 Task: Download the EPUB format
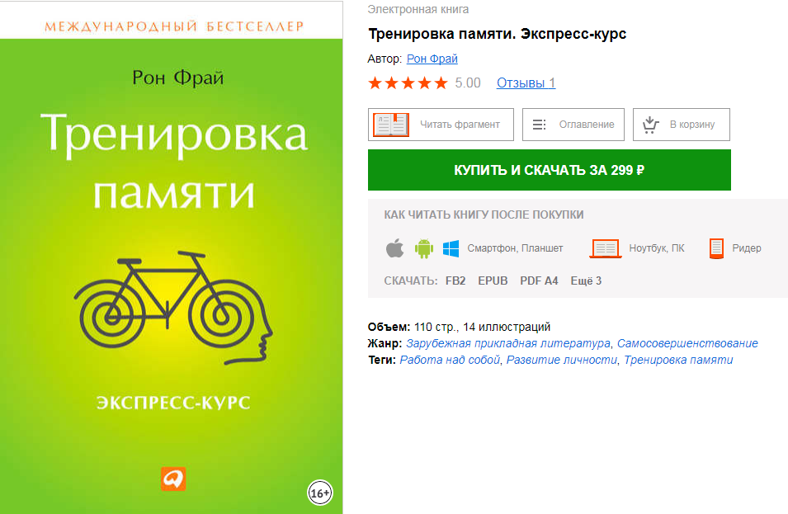point(493,281)
